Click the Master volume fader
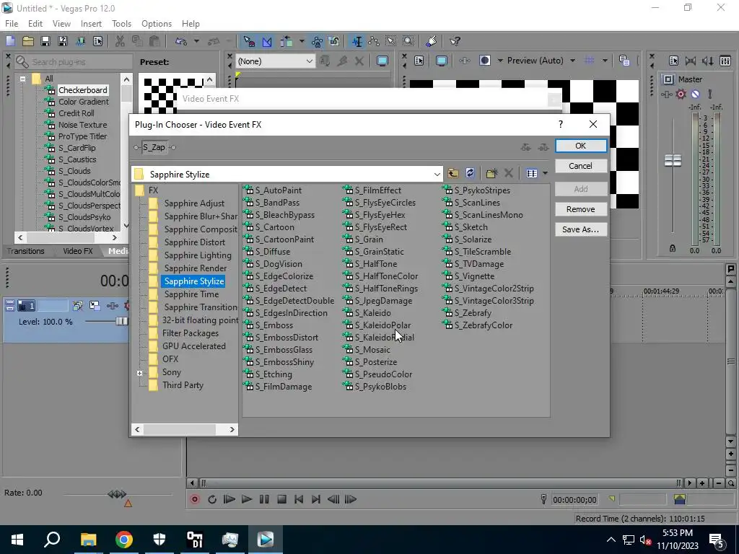 coord(673,161)
